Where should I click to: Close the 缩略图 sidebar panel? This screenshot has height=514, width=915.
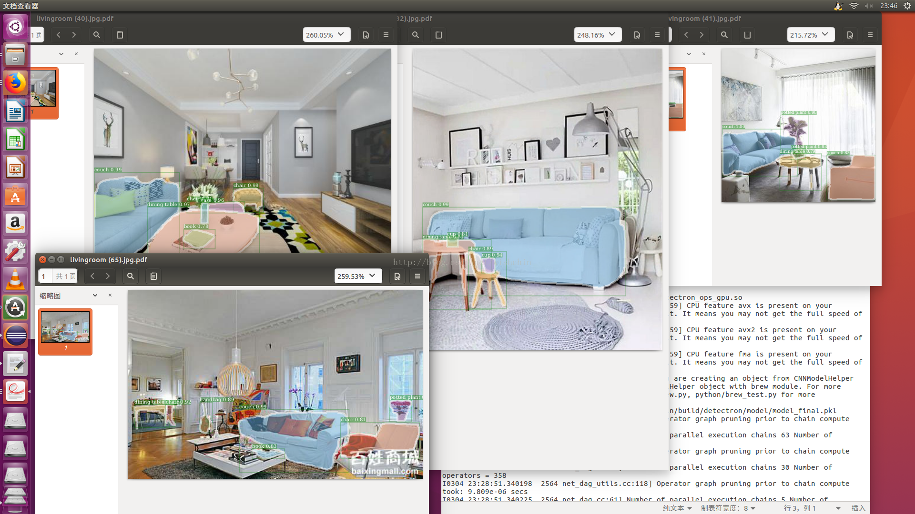tap(110, 296)
